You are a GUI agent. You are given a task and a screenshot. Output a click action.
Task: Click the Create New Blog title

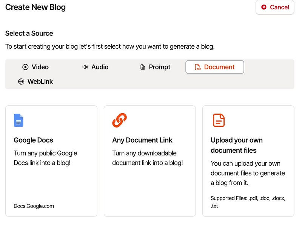[35, 7]
